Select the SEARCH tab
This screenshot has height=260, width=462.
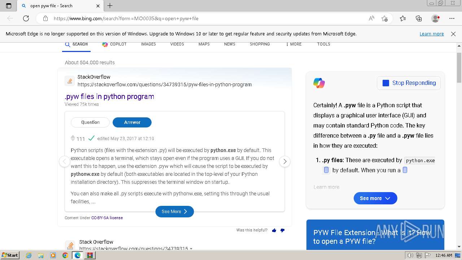coord(76,44)
